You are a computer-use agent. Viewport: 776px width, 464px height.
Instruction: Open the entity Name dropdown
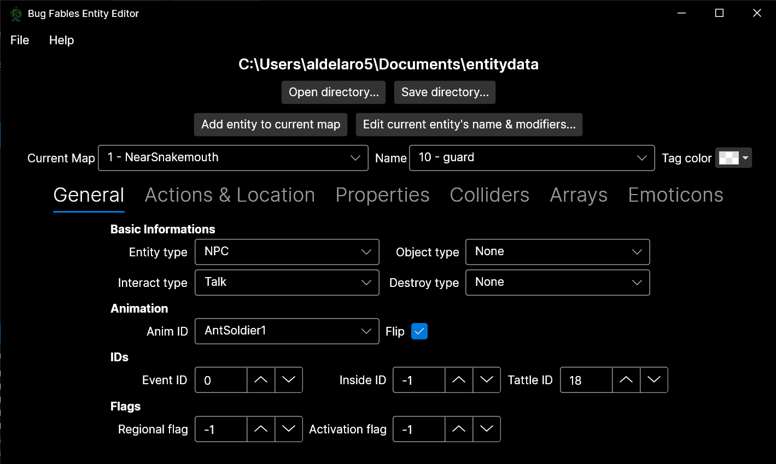click(532, 158)
